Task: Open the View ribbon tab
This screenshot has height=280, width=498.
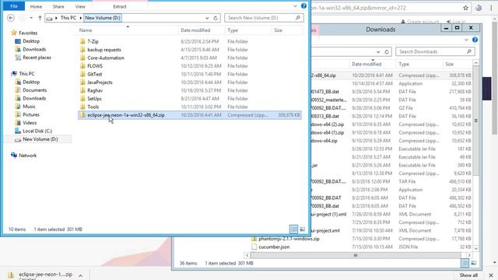Action: 80,6
